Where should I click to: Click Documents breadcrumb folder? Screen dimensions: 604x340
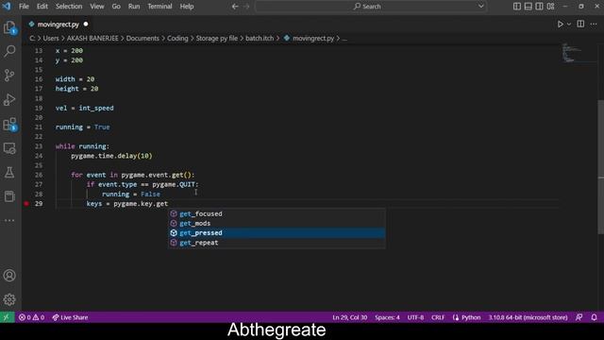143,38
